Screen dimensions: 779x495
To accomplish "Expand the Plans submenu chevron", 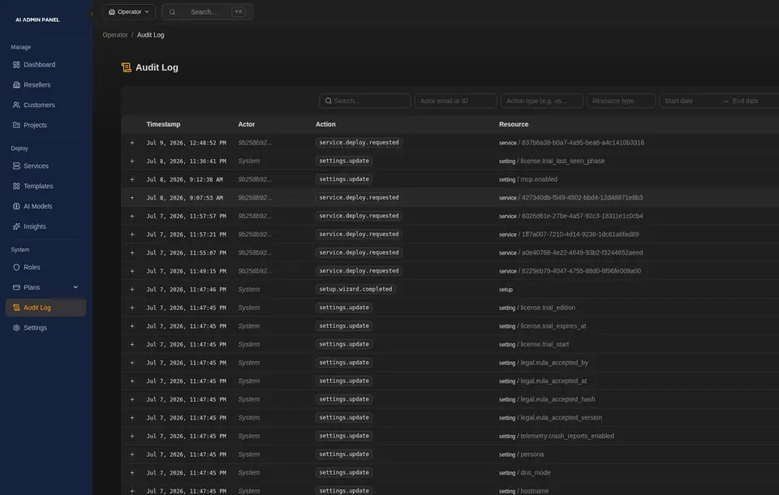I will coord(75,287).
